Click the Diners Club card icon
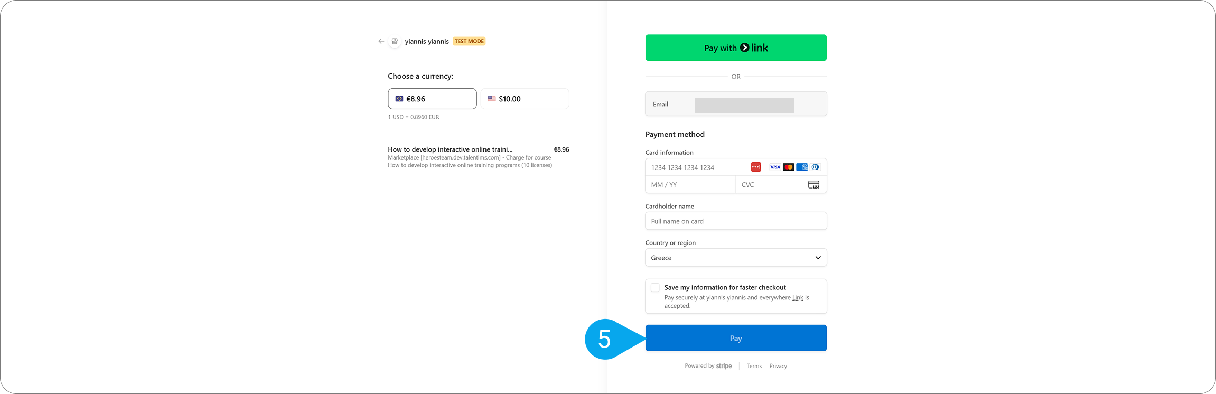The image size is (1216, 394). (815, 167)
